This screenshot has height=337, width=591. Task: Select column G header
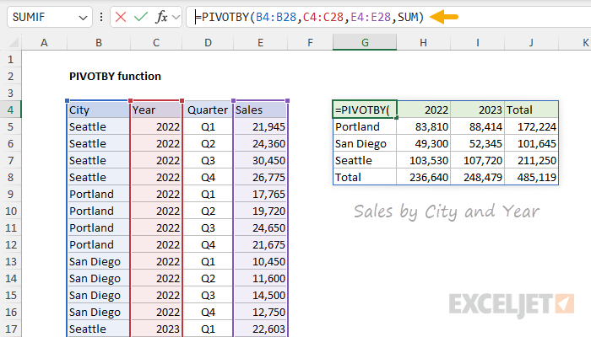[x=365, y=42]
